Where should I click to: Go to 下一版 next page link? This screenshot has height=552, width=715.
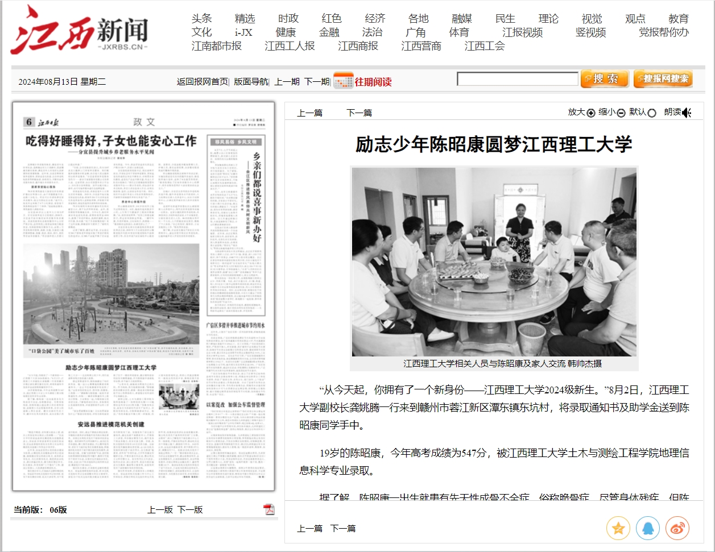(x=190, y=509)
